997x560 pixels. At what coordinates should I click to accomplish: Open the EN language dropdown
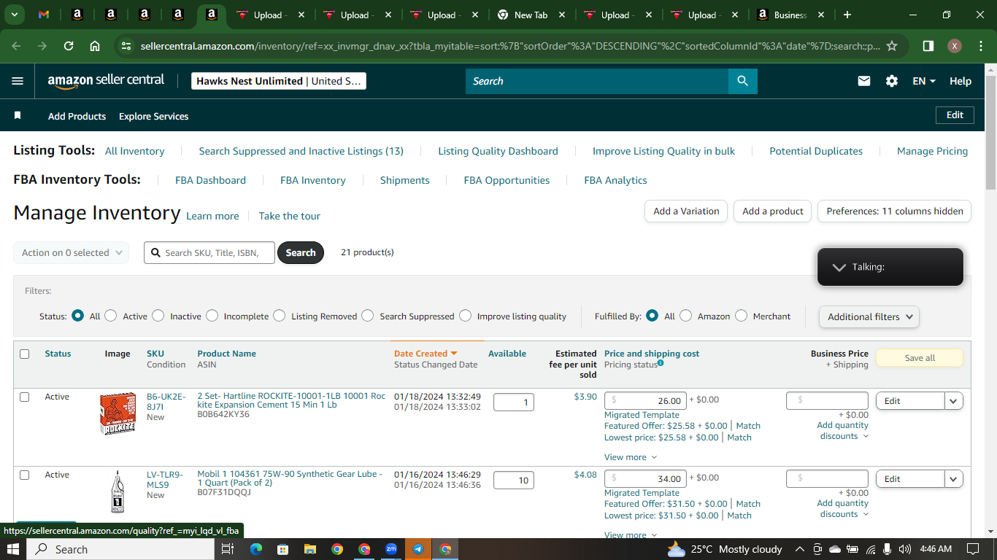[x=924, y=81]
